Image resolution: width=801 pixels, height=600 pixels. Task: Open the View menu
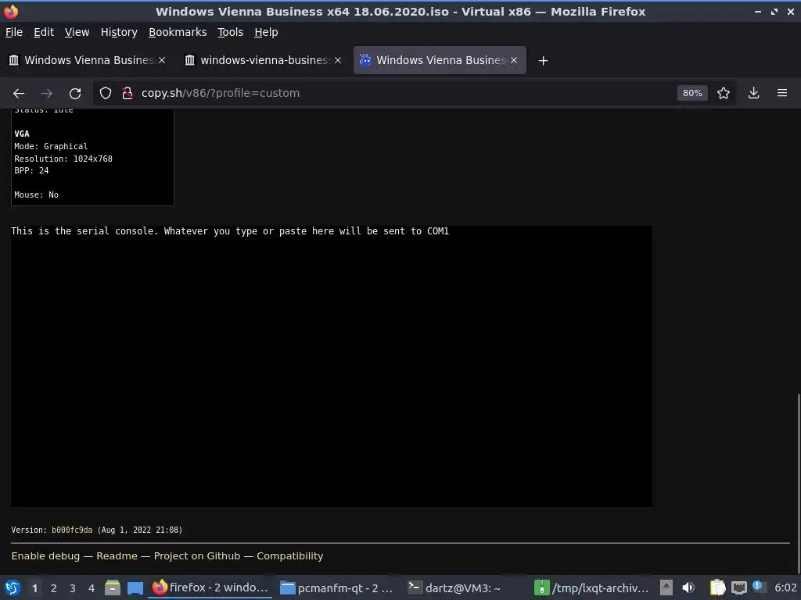(x=77, y=32)
